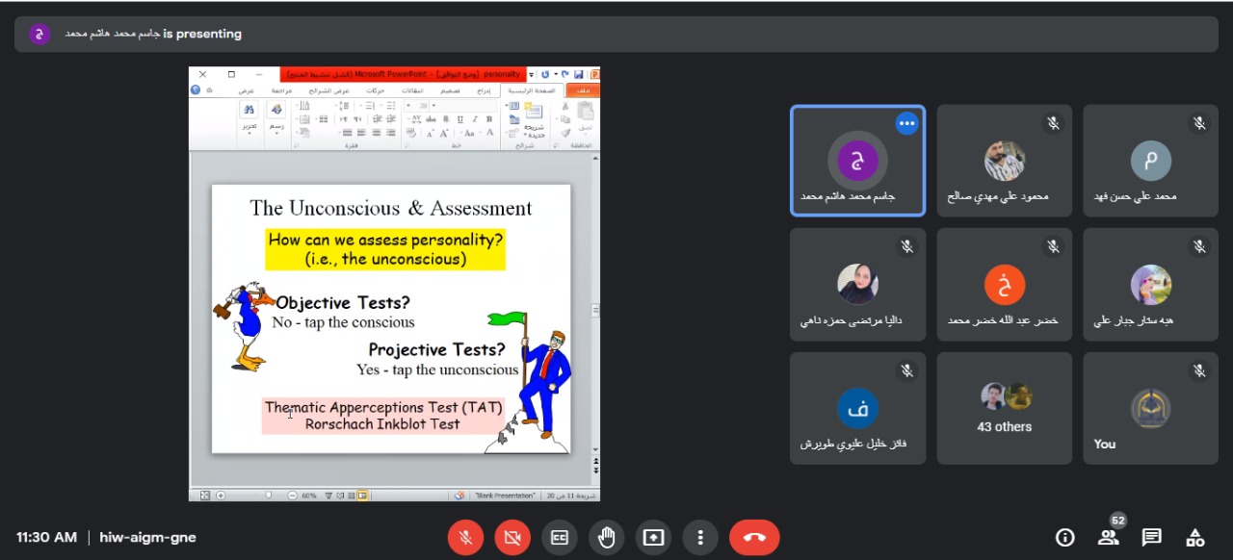Viewport: 1233px width, 560px height.
Task: Open meeting details info icon
Action: [x=1064, y=537]
